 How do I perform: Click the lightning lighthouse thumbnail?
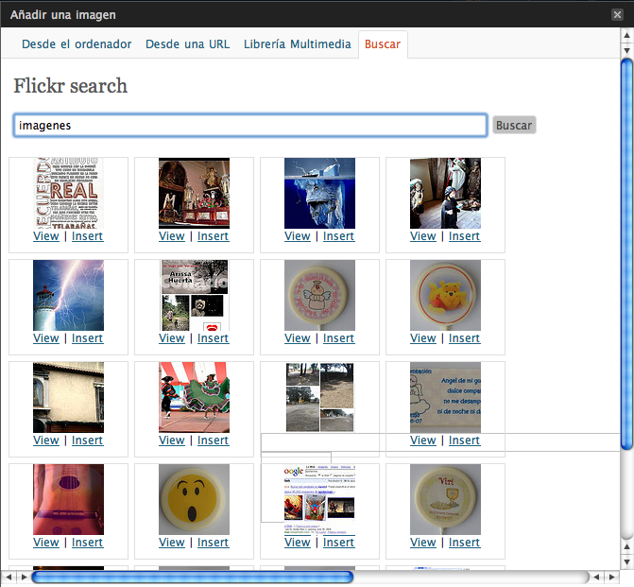[x=68, y=295]
